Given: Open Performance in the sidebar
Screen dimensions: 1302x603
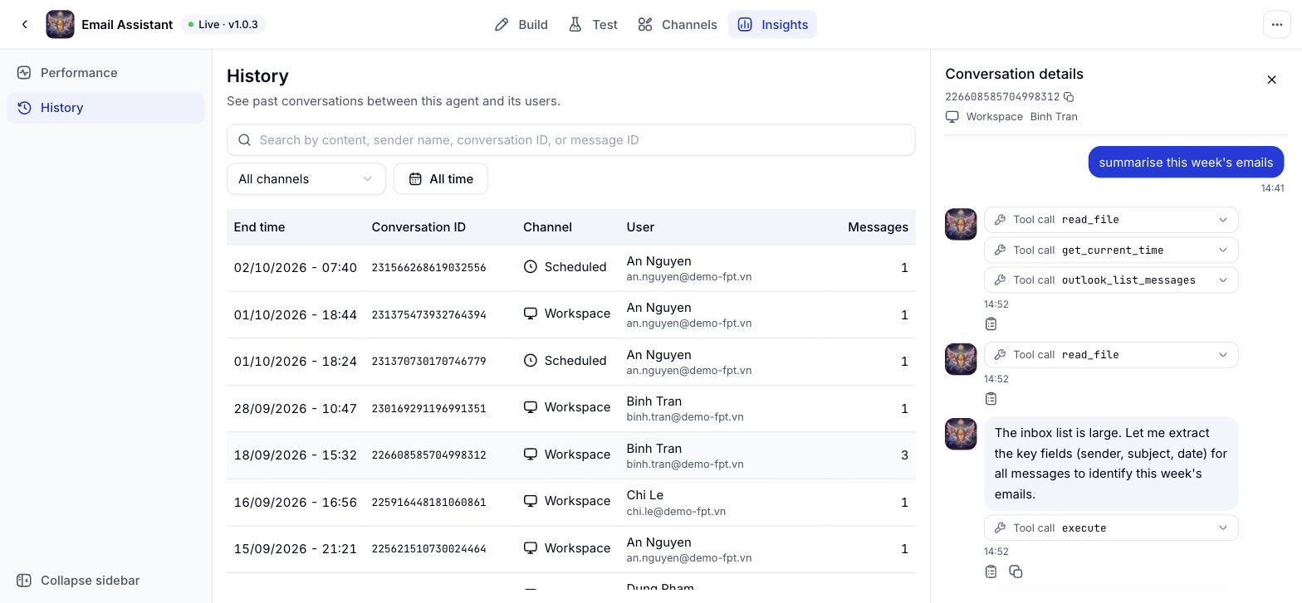Looking at the screenshot, I should 105,73.
